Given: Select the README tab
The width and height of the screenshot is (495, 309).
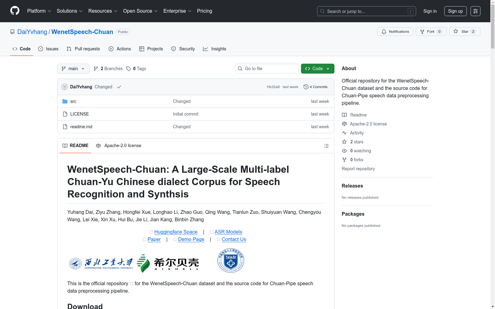Looking at the screenshot, I should pyautogui.click(x=75, y=146).
